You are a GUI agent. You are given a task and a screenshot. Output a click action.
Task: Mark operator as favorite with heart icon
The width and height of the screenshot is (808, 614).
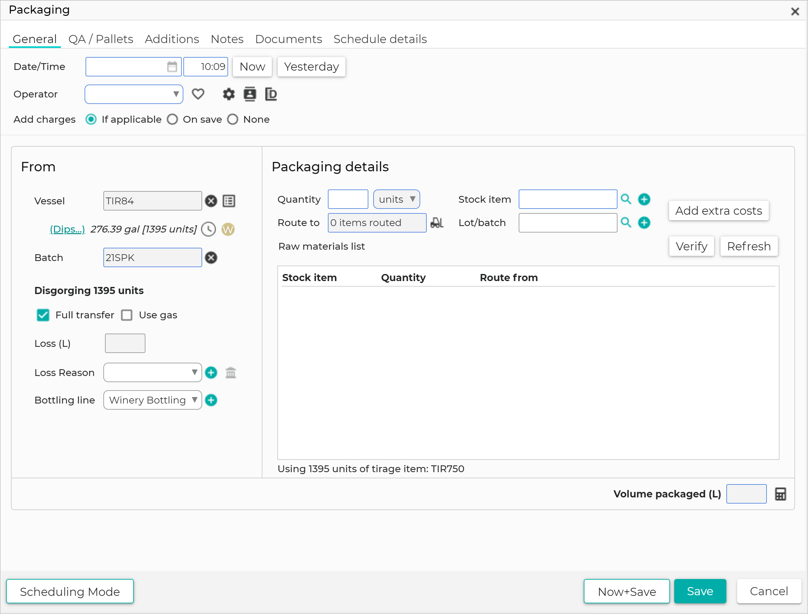coord(198,94)
